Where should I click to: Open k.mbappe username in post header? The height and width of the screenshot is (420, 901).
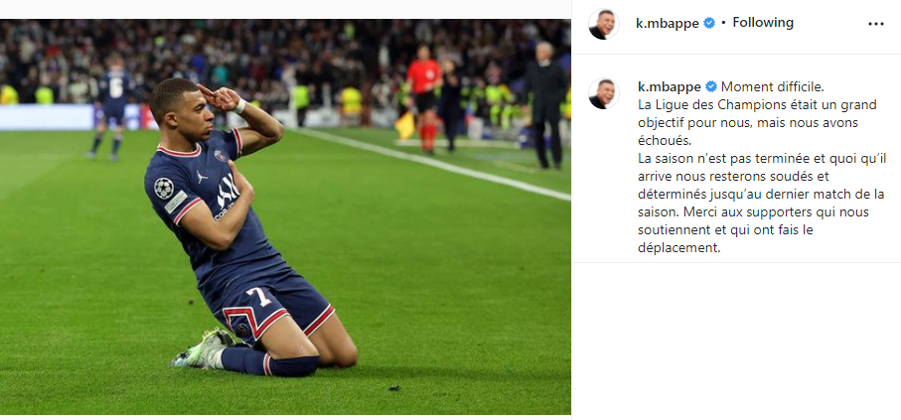(667, 23)
